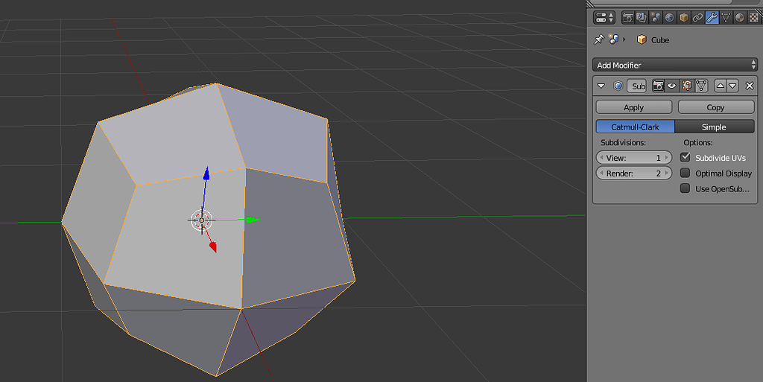Select the Cube breadcrumb label
This screenshot has width=763, height=382.
(660, 40)
